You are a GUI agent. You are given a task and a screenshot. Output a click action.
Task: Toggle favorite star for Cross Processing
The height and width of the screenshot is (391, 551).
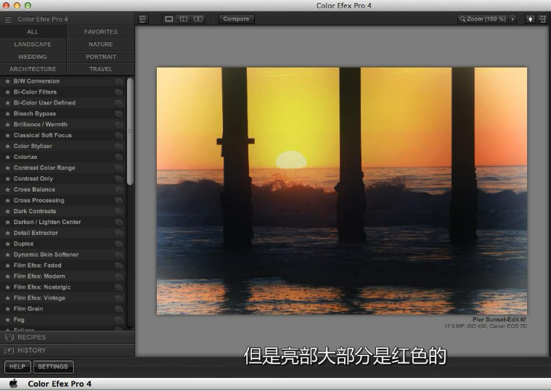[x=7, y=201]
